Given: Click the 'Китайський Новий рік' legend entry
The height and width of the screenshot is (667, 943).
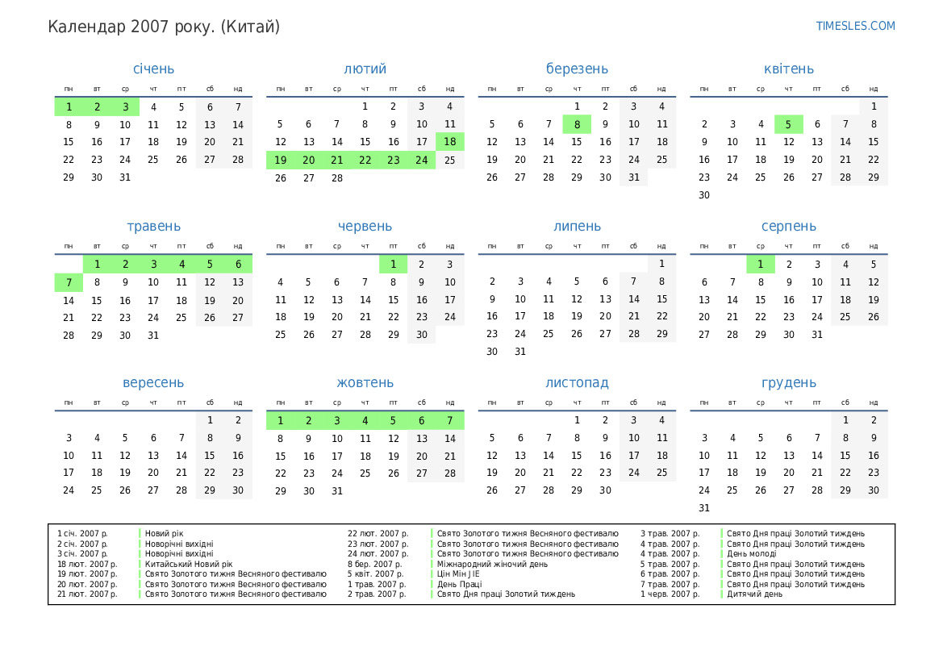Looking at the screenshot, I should coord(189,564).
